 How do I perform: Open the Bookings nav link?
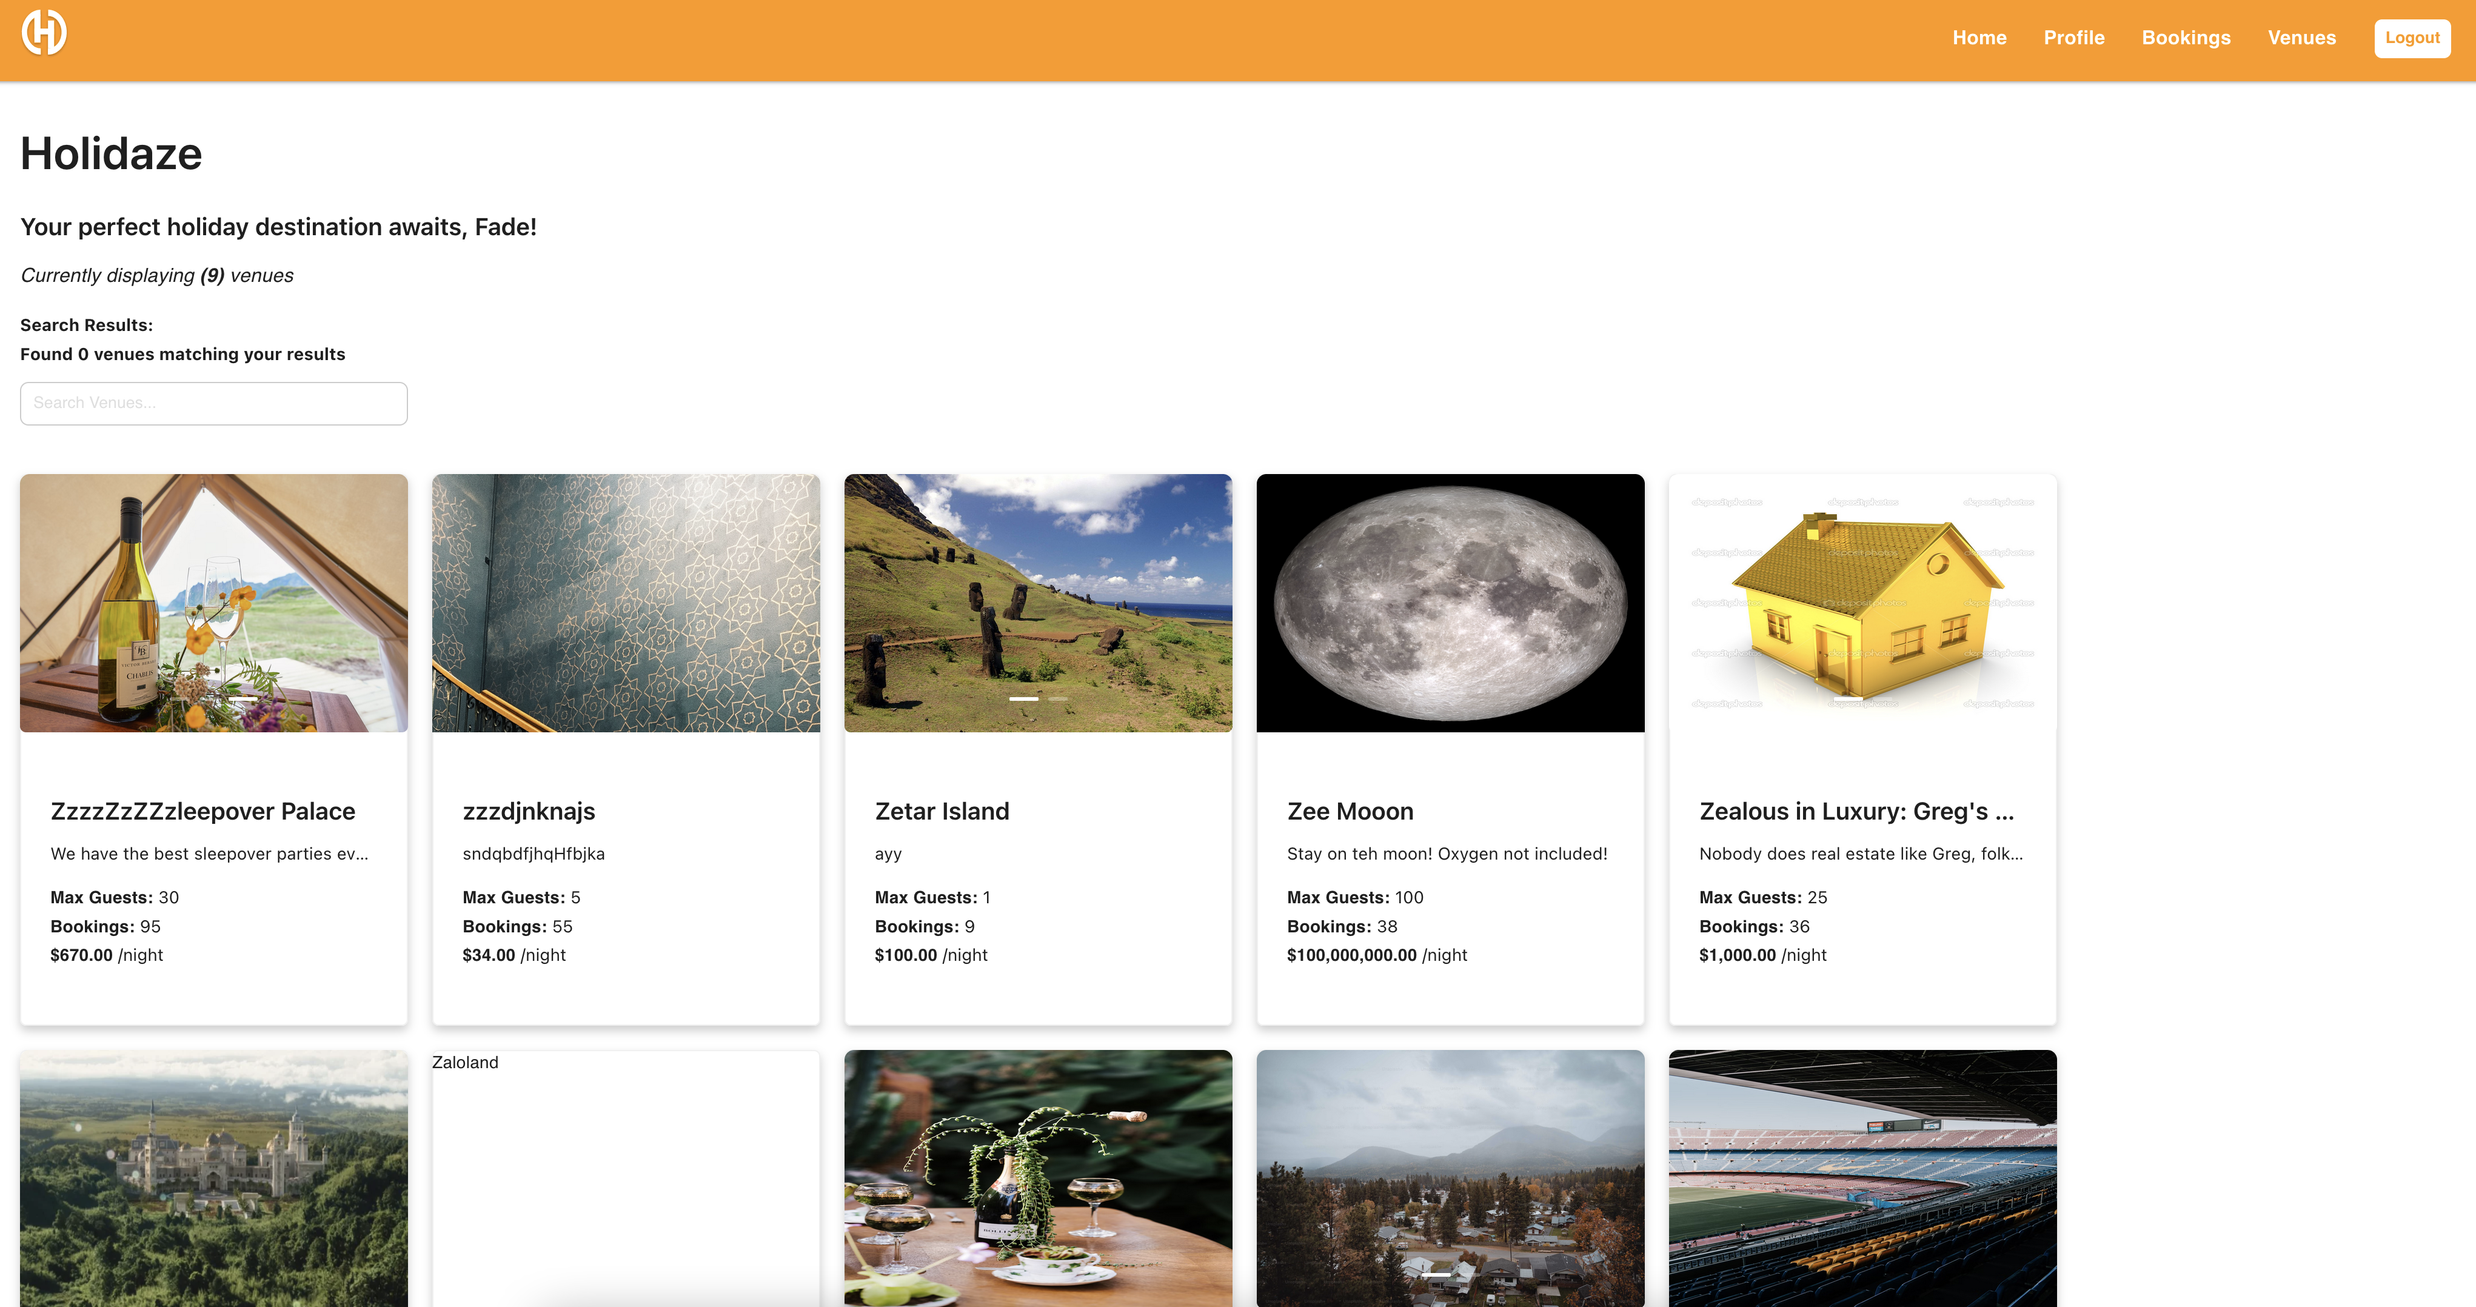(2186, 38)
